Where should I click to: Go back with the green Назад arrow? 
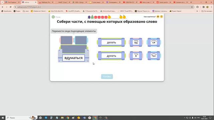point(53,17)
